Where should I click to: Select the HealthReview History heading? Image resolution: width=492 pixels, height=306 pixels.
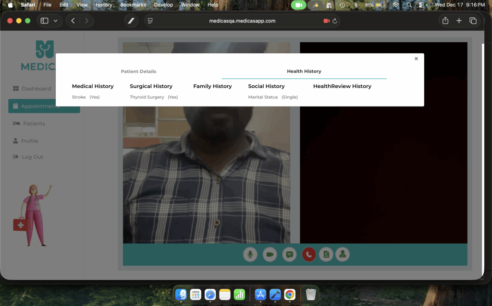[342, 86]
